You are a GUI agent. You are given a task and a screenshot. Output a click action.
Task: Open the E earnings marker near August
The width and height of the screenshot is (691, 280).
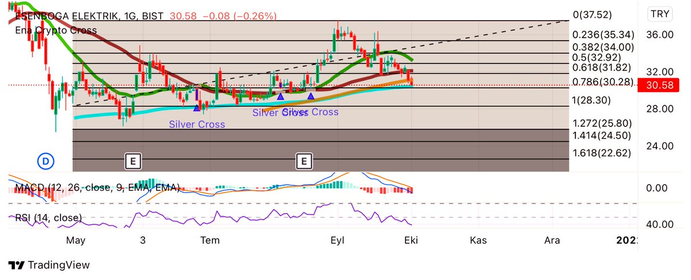click(x=303, y=162)
